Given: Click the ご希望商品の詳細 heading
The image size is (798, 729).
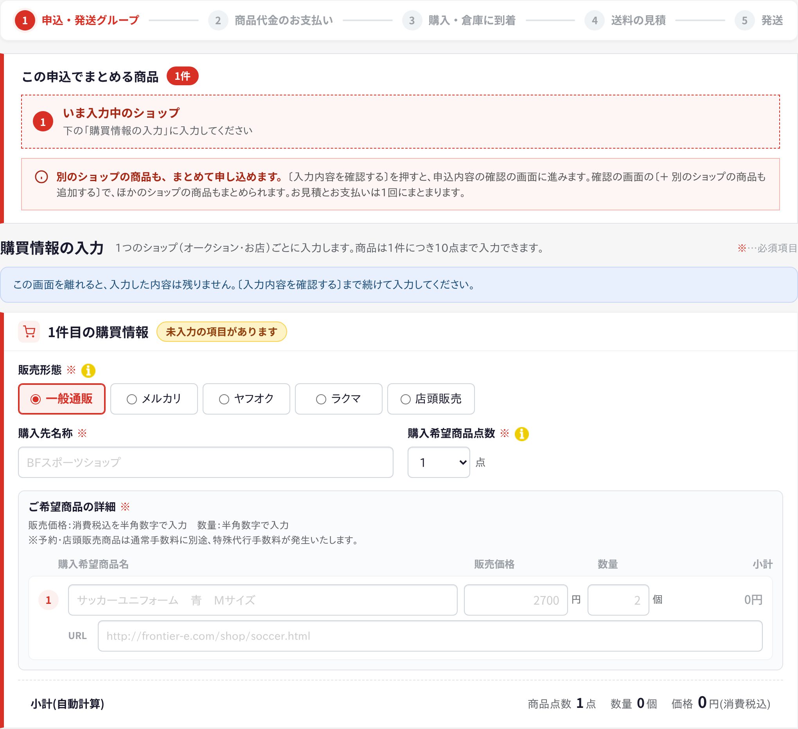Looking at the screenshot, I should tap(72, 506).
